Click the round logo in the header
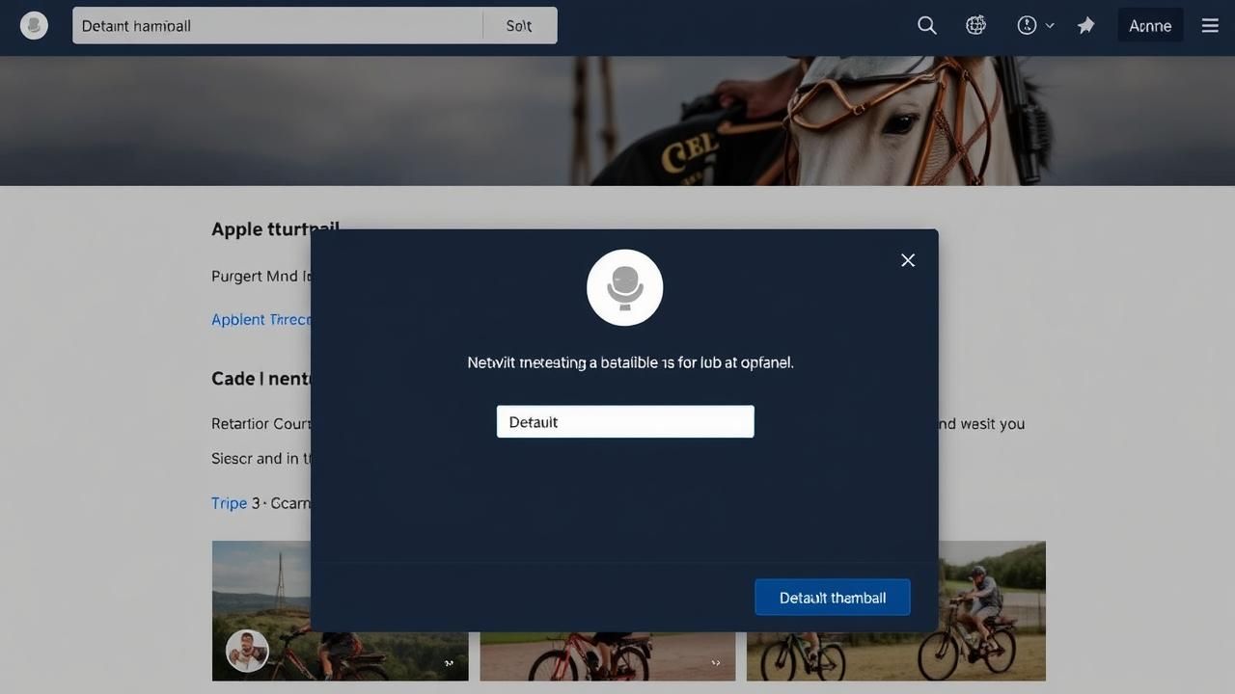 coord(34,26)
